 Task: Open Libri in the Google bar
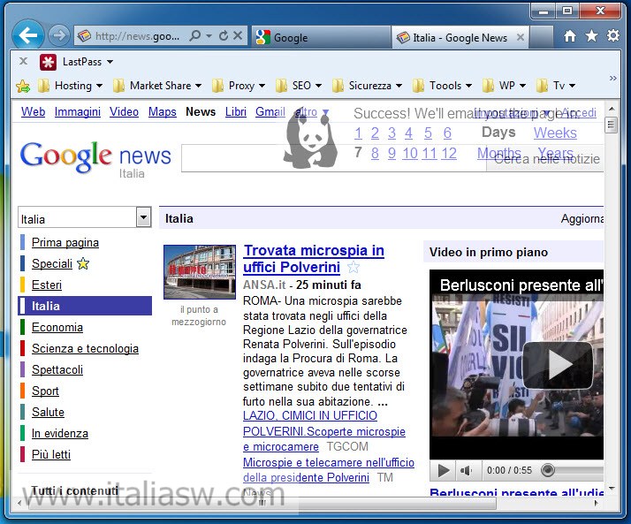pos(236,112)
